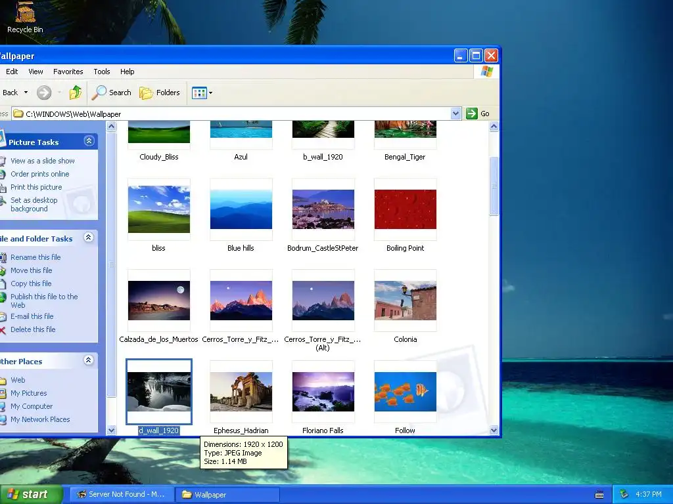The width and height of the screenshot is (673, 504).
Task: Click the Search magnifier button
Action: 112,92
